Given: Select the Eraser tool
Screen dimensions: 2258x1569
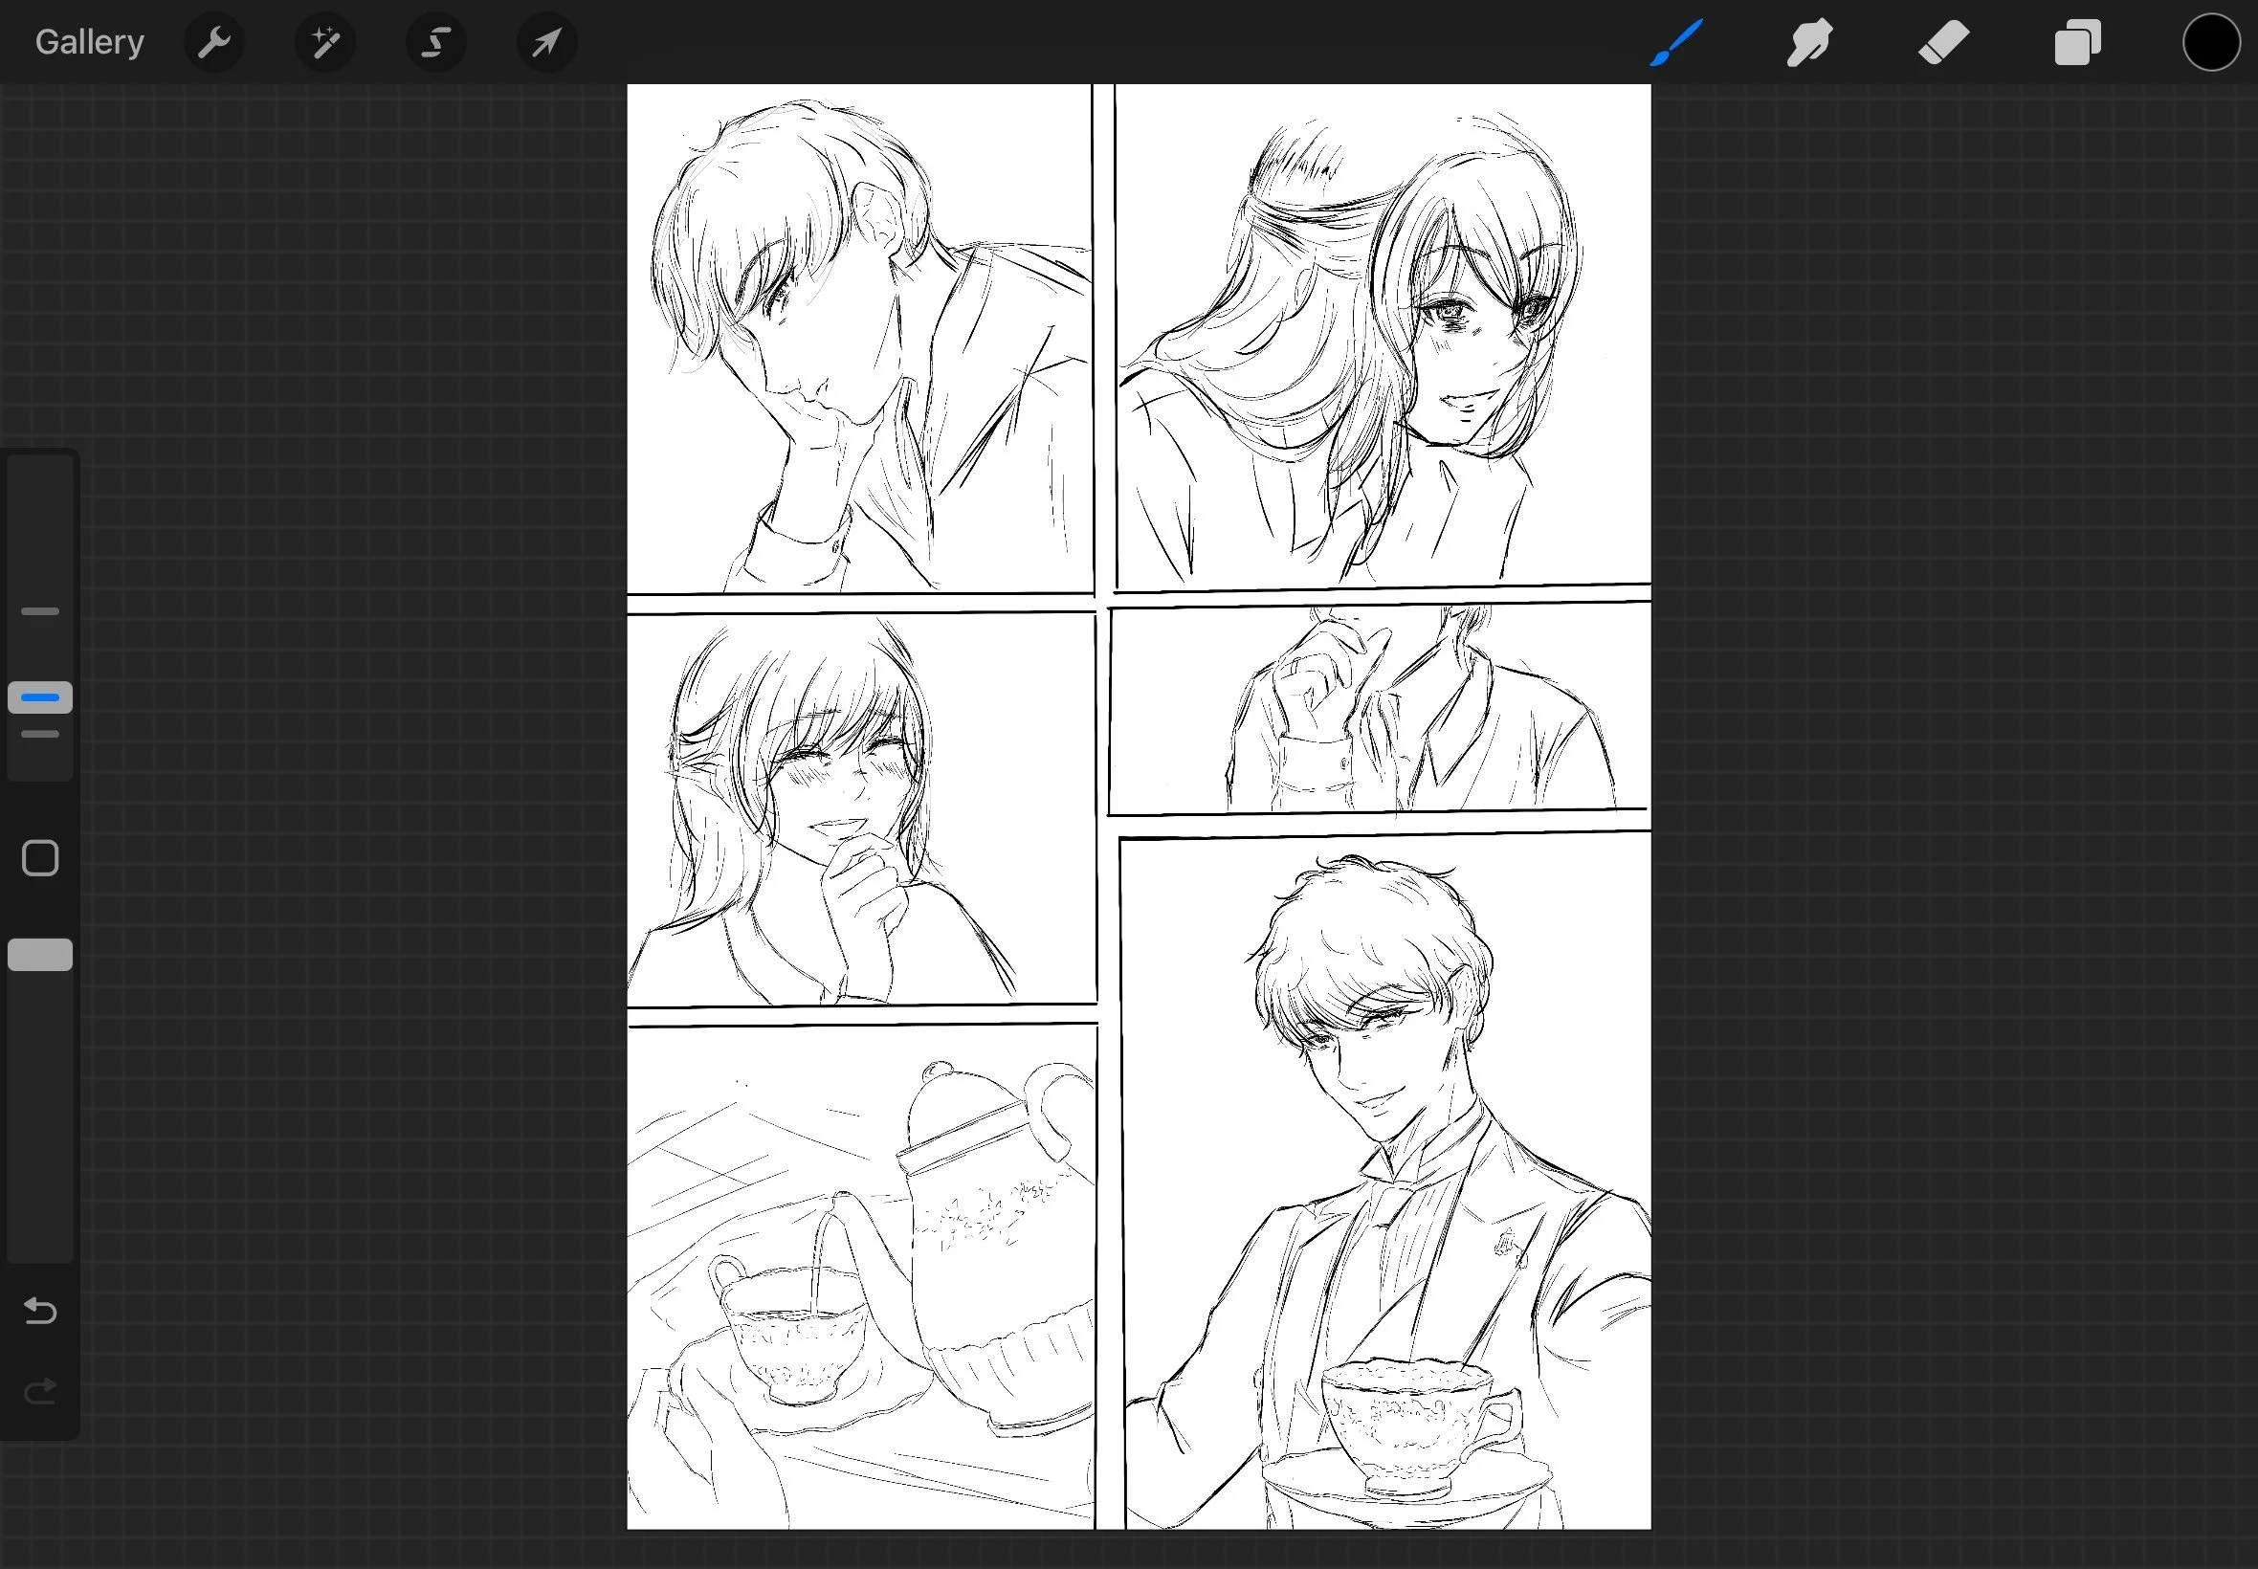Looking at the screenshot, I should click(x=1943, y=42).
